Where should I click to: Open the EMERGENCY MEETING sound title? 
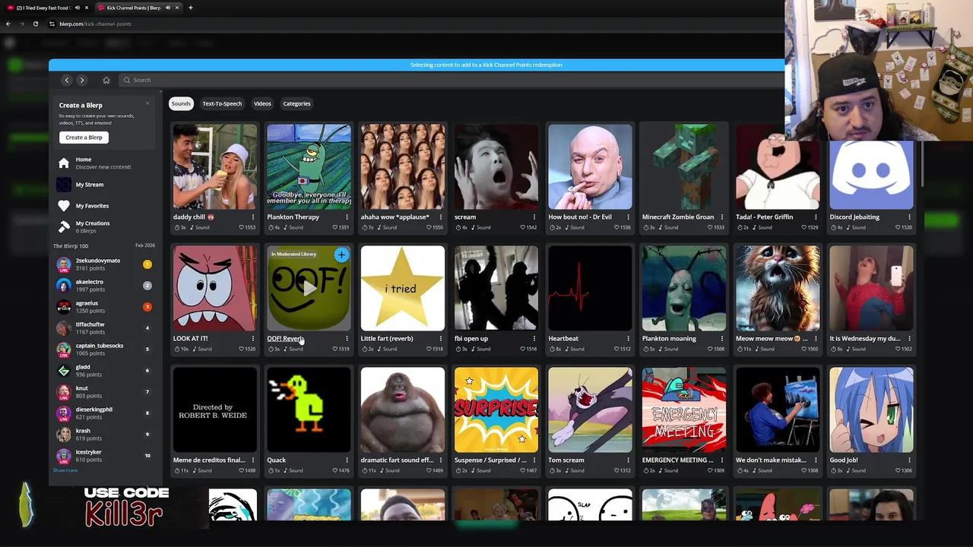pyautogui.click(x=678, y=460)
